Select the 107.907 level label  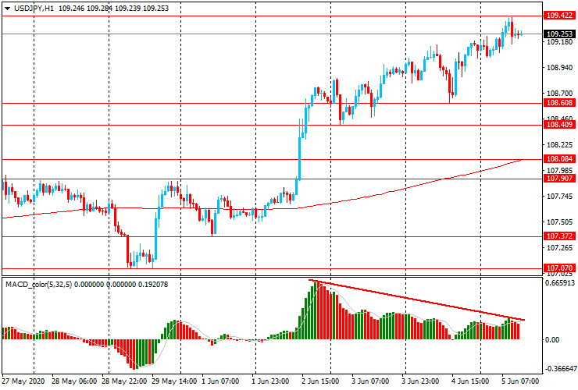[559, 179]
